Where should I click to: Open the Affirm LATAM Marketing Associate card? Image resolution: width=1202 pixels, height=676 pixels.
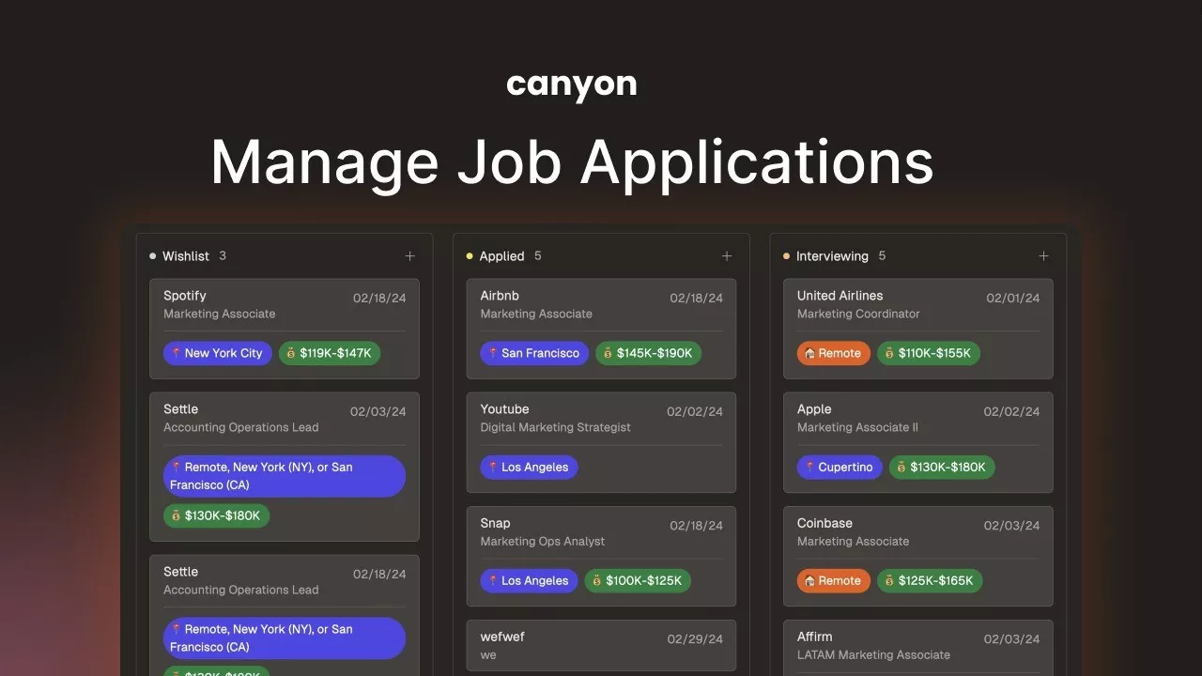coord(917,646)
